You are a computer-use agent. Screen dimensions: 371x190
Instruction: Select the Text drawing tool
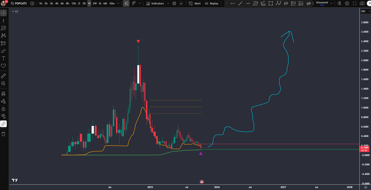(3, 58)
